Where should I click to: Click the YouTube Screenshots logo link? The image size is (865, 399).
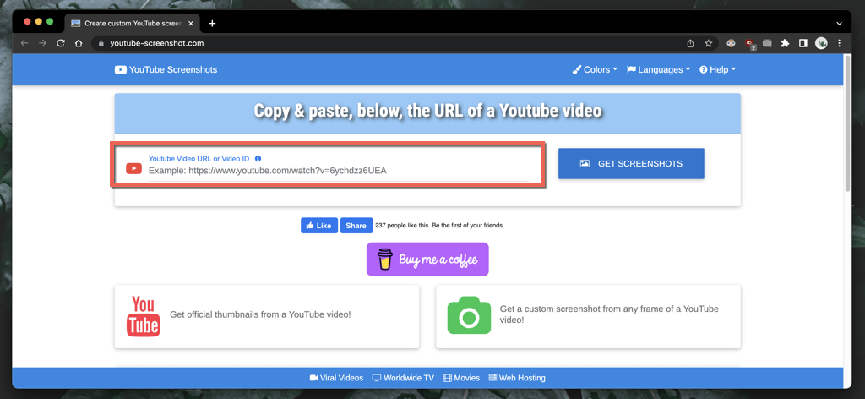coord(166,69)
